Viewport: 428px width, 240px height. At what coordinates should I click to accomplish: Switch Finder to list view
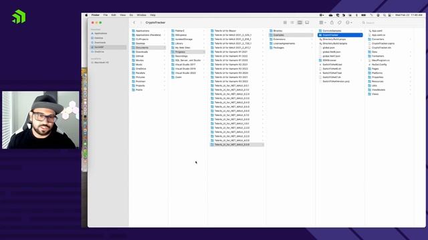[x=292, y=23]
